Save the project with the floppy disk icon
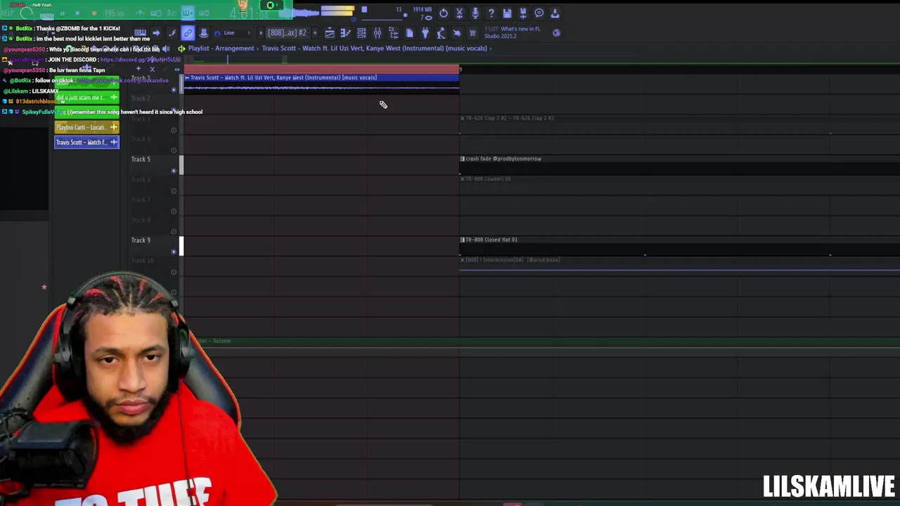The image size is (900, 506). coord(507,13)
